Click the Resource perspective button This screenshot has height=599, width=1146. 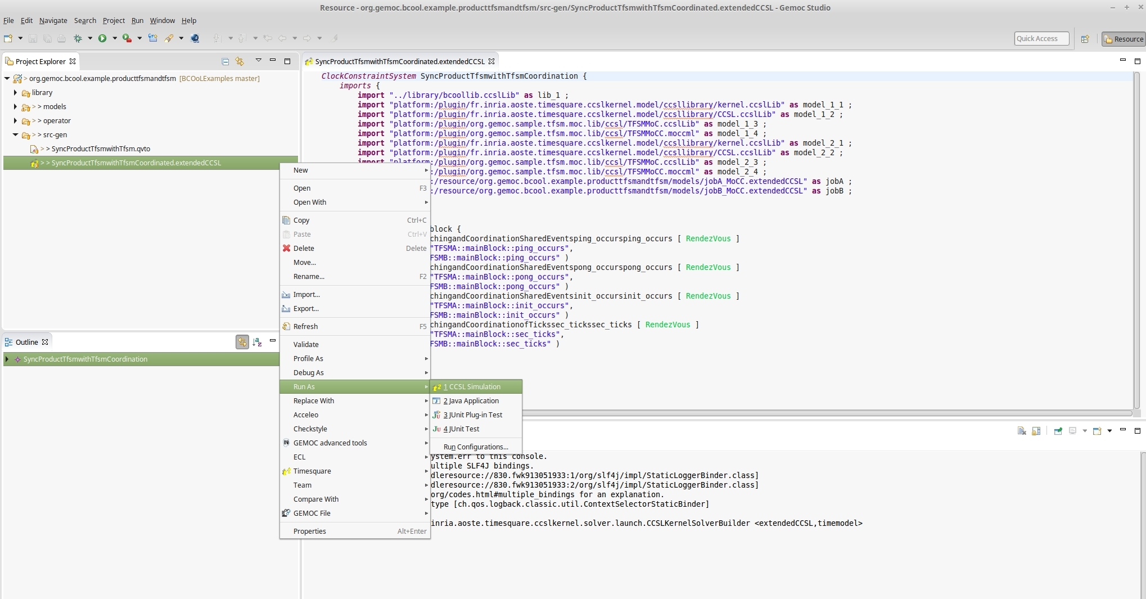click(x=1123, y=39)
